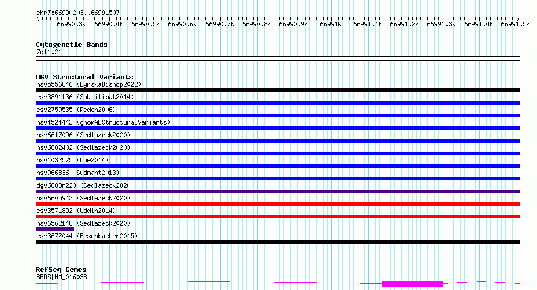The image size is (537, 290).
Task: Click the 66990.6k ruler tick label
Action: (x=182, y=25)
